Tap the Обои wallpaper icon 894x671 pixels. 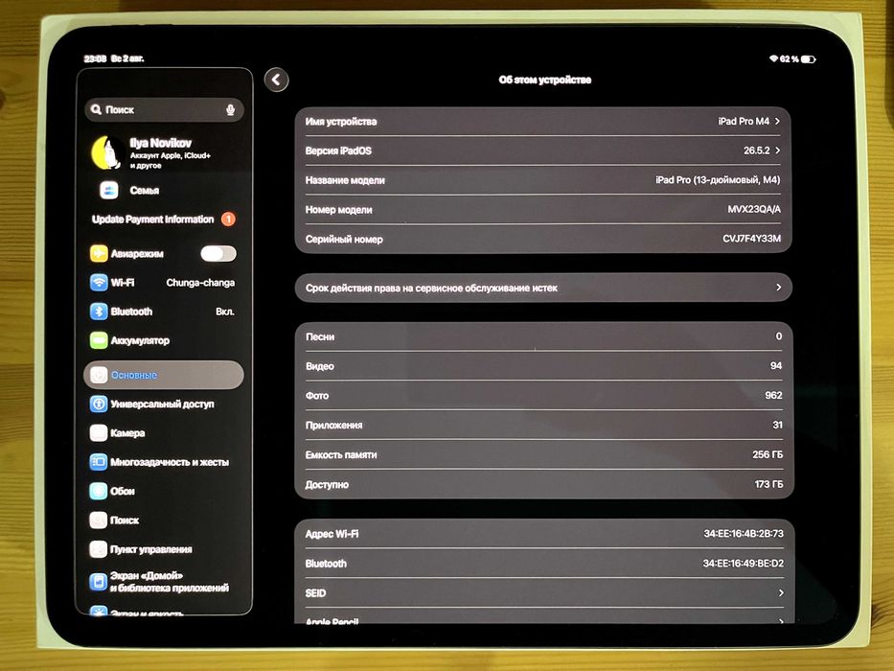point(99,491)
